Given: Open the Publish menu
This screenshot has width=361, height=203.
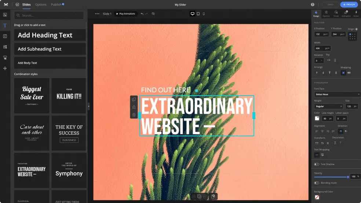Looking at the screenshot, I should [x=57, y=4].
